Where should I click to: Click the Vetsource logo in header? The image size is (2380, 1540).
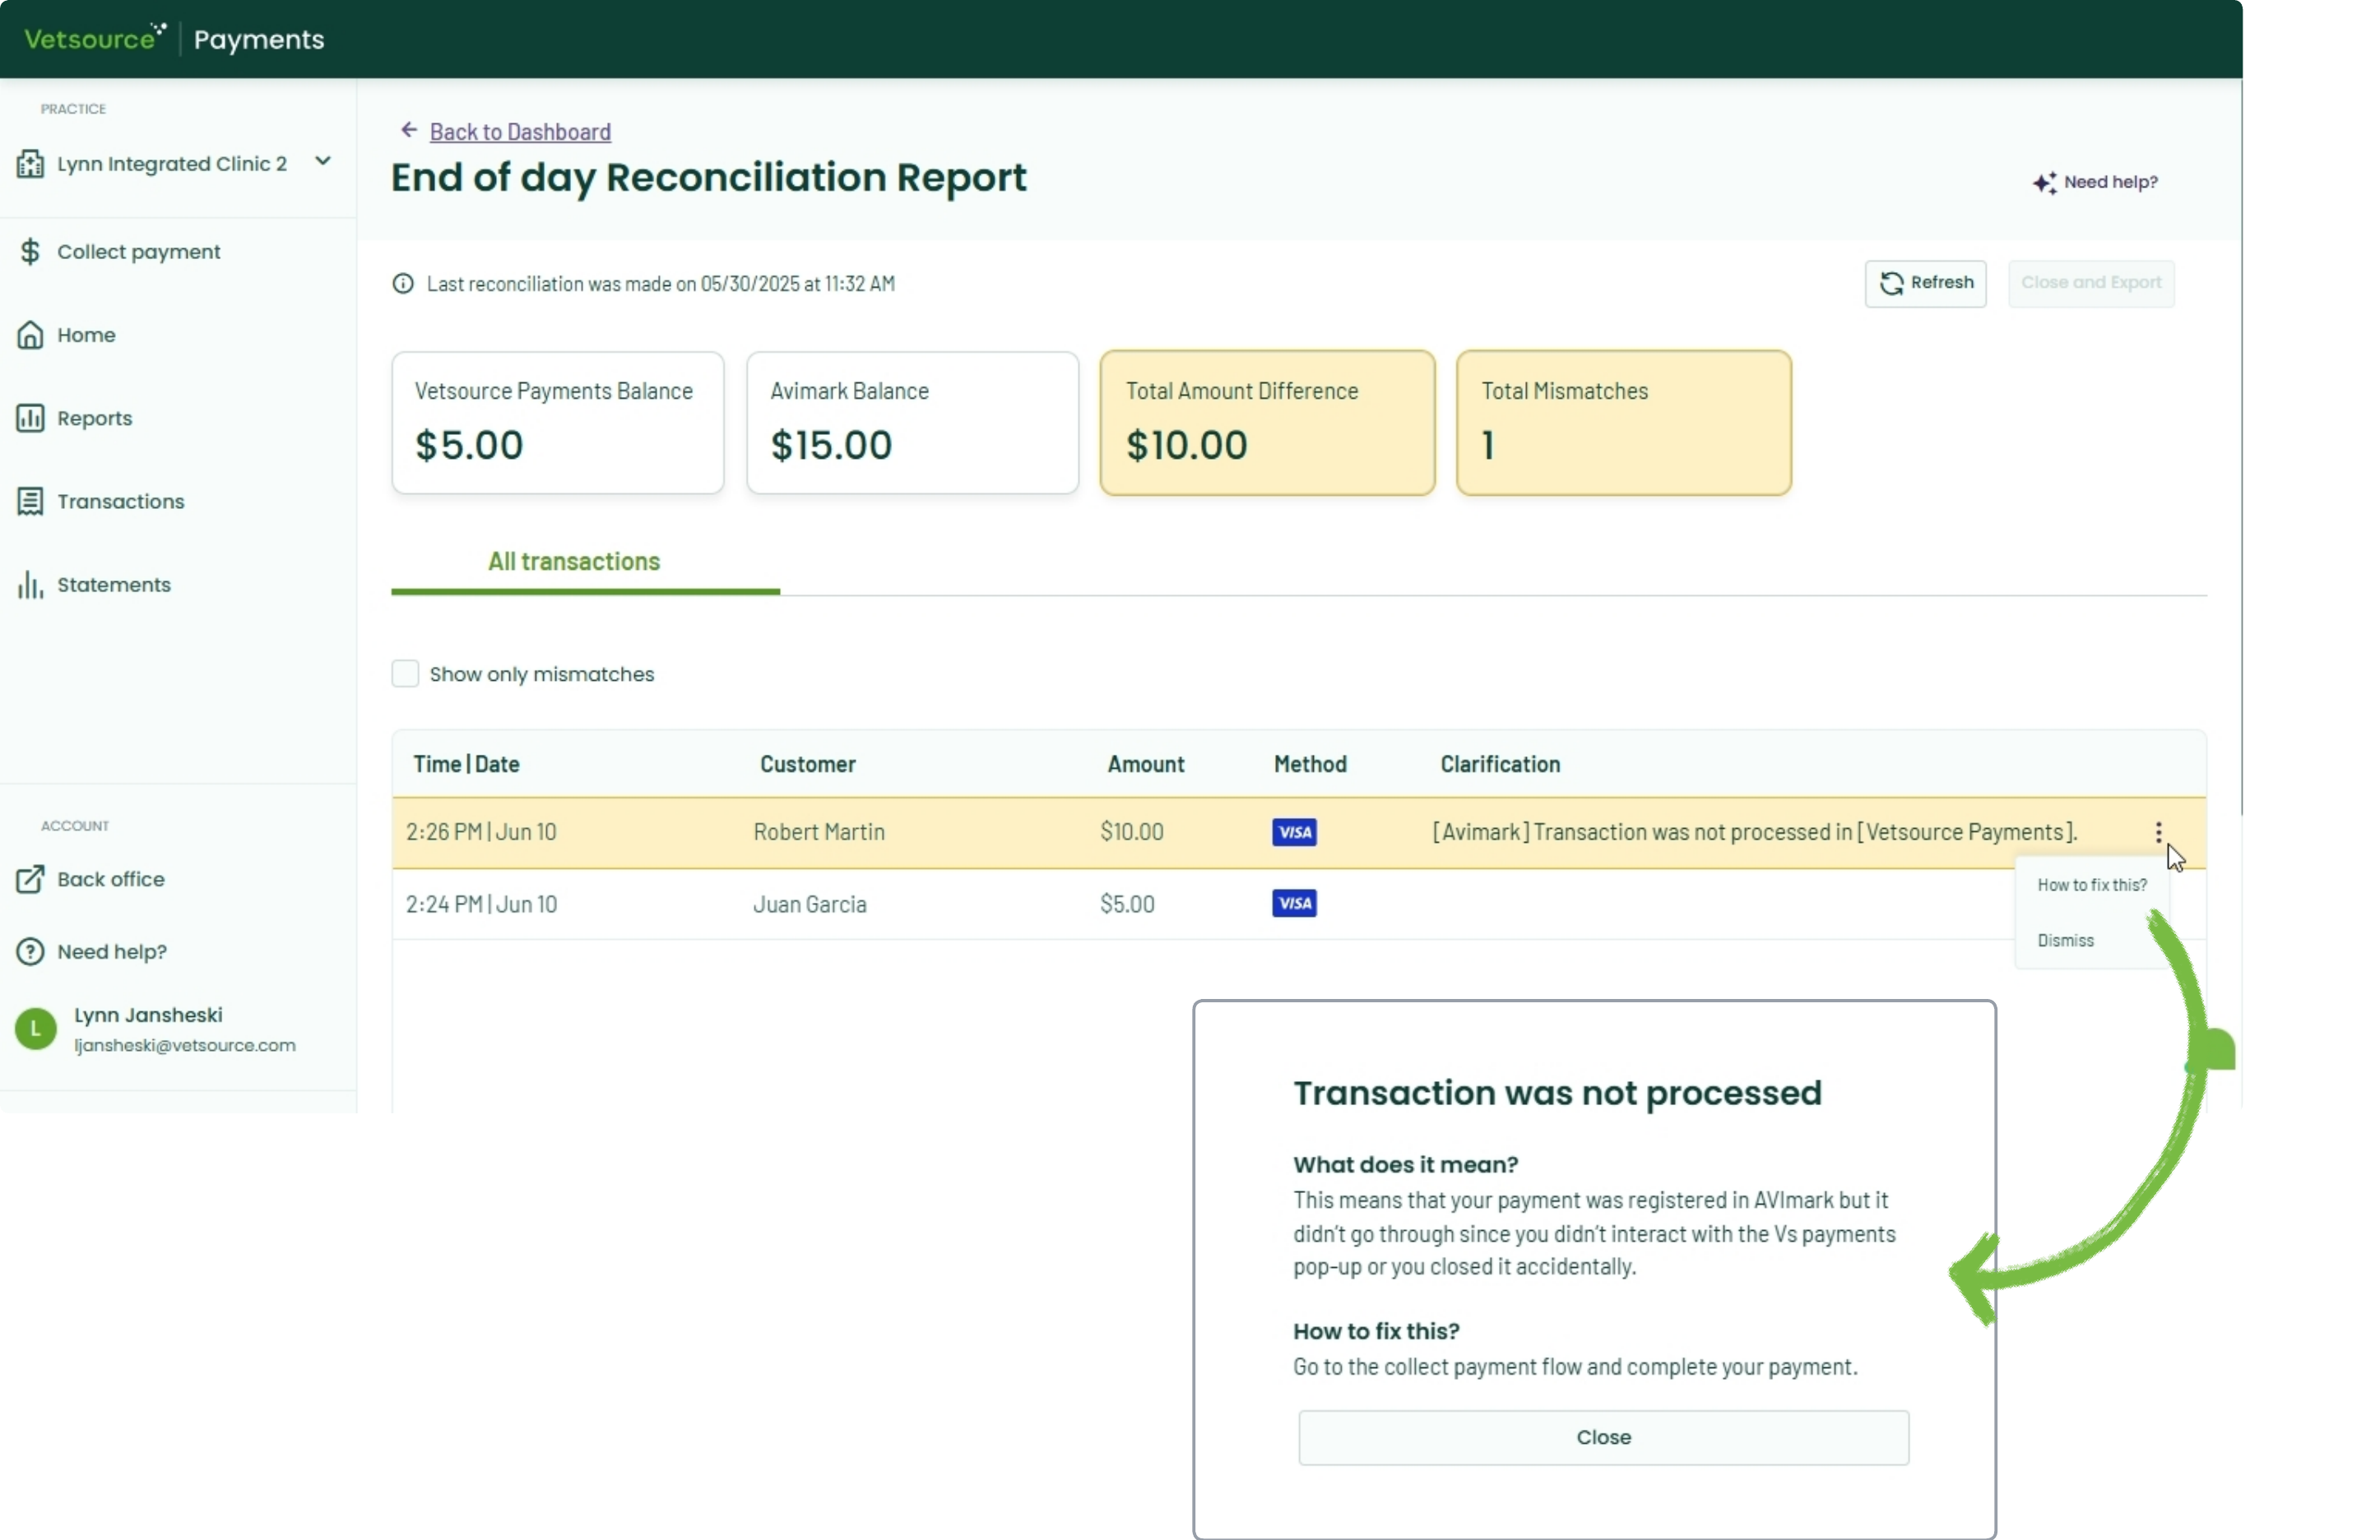95,38
